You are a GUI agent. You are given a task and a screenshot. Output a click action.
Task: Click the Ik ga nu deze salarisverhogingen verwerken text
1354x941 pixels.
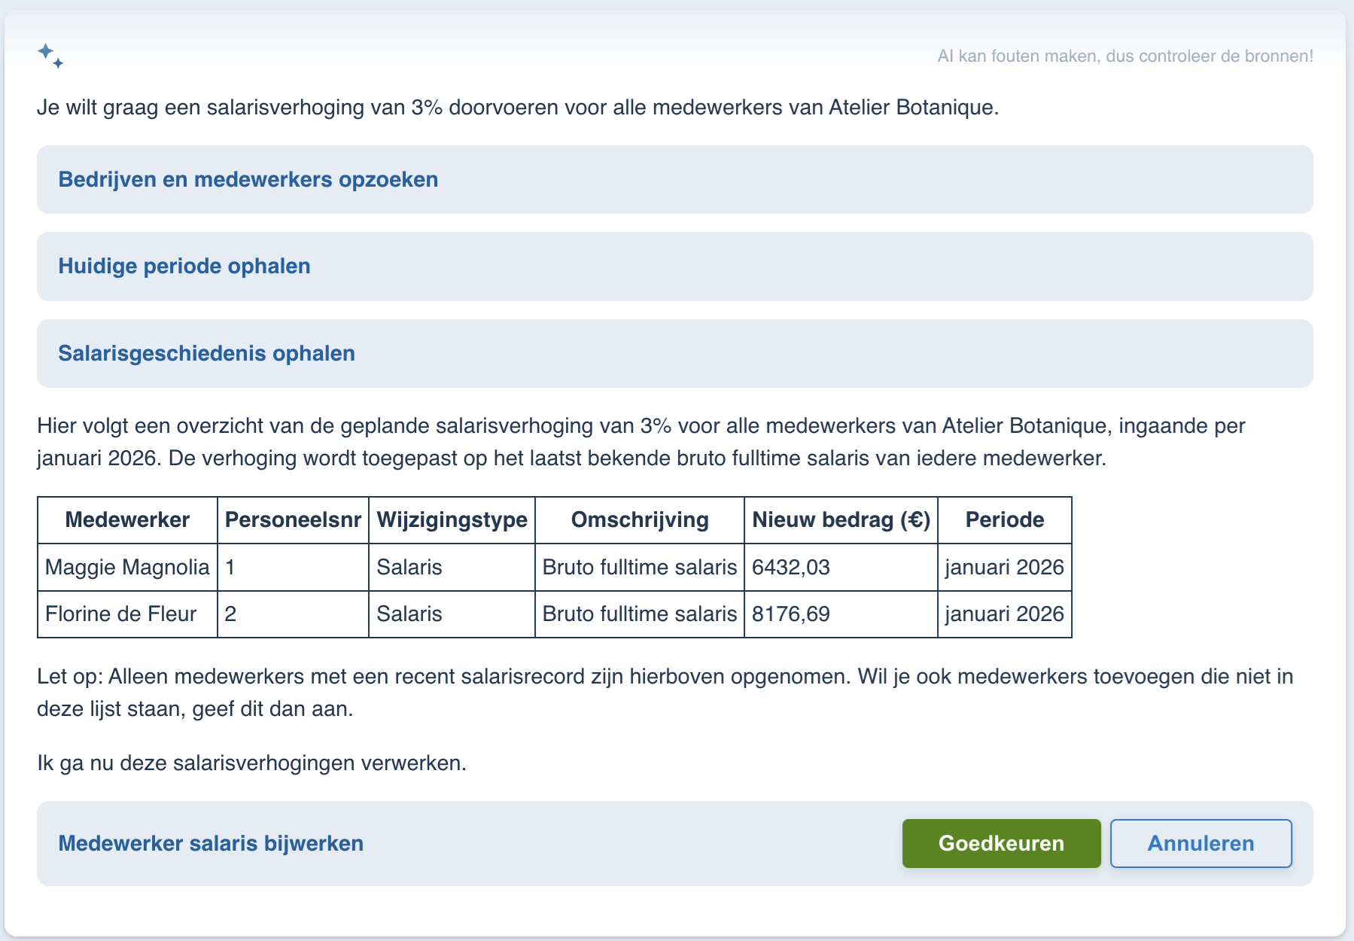[251, 763]
